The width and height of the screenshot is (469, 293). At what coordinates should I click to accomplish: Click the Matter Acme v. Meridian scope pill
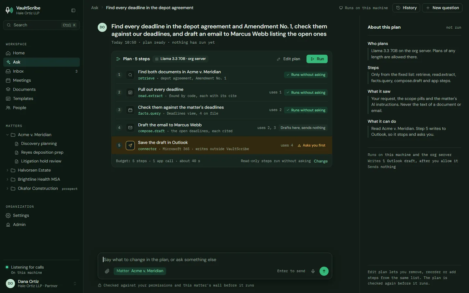click(140, 271)
